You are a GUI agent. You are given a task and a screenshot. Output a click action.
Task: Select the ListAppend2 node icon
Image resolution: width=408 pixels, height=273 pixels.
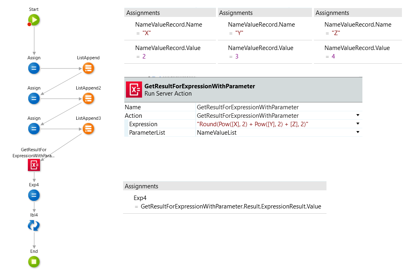(88, 98)
